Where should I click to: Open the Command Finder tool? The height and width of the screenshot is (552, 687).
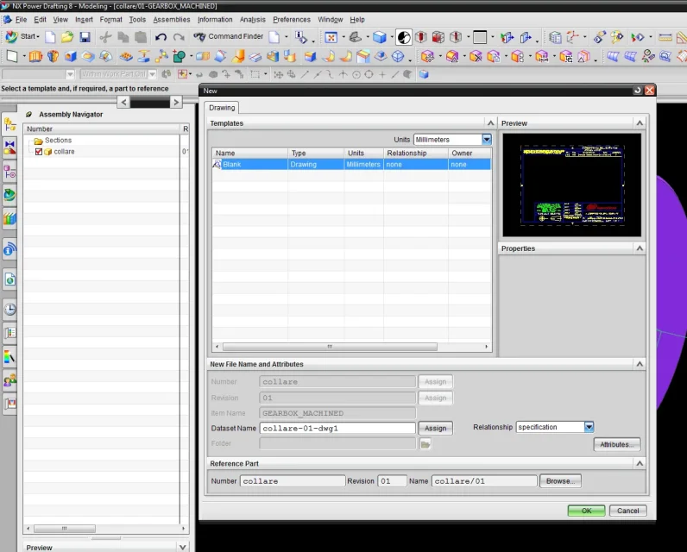[228, 36]
